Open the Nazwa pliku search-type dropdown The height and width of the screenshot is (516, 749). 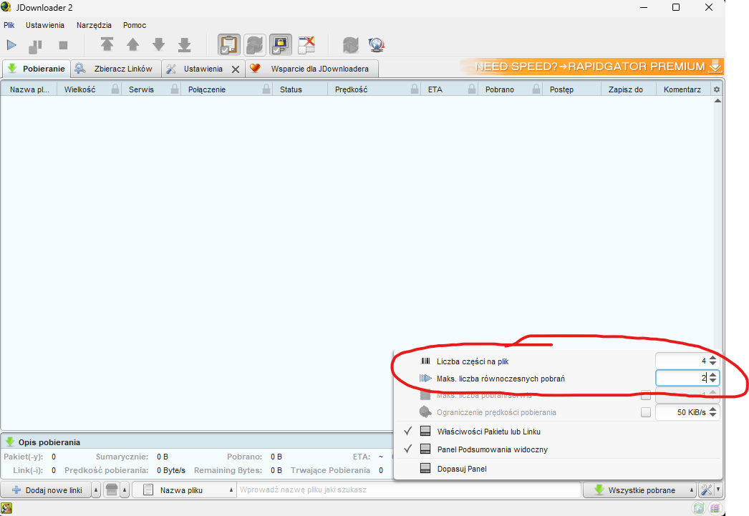tap(184, 490)
